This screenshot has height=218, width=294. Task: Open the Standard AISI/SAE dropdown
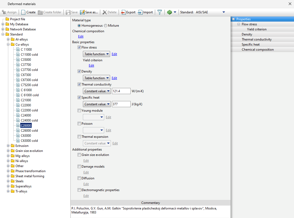[x=224, y=12]
